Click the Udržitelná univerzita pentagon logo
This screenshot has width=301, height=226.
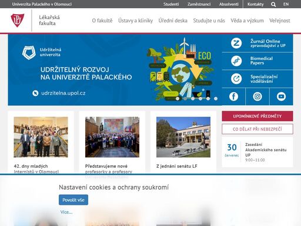click(x=29, y=52)
